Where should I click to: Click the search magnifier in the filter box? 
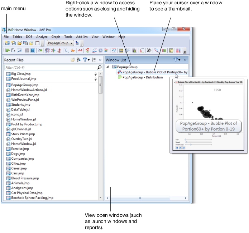click(99, 67)
